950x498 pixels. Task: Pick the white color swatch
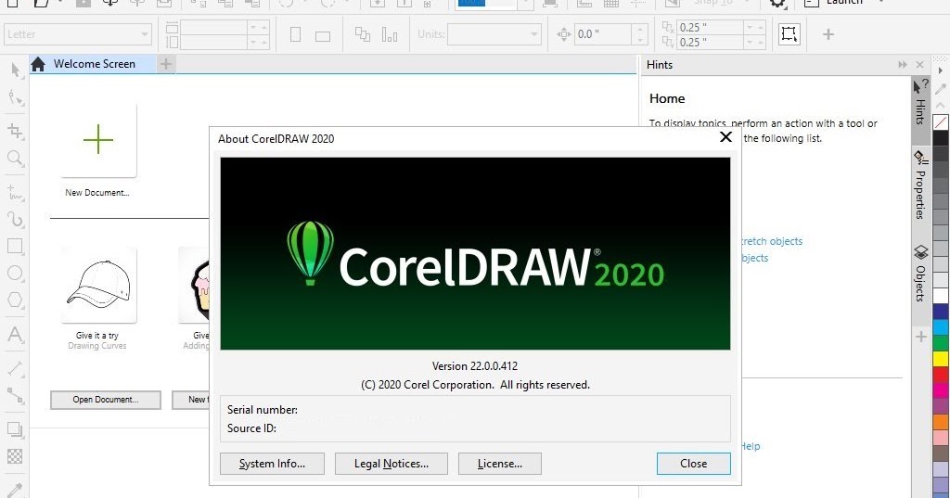tap(941, 296)
